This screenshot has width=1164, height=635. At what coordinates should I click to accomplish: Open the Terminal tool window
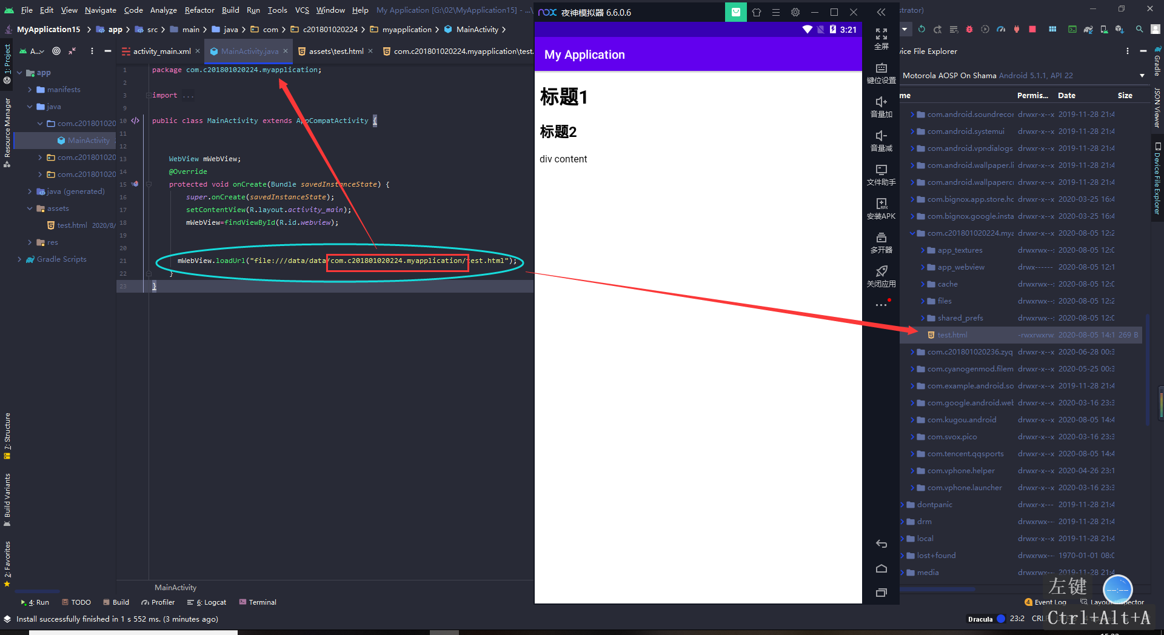pyautogui.click(x=258, y=602)
